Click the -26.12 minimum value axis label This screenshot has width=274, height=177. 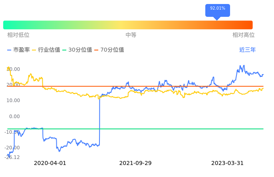pos(13,157)
